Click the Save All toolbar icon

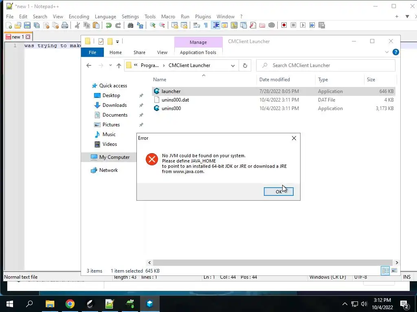36,25
